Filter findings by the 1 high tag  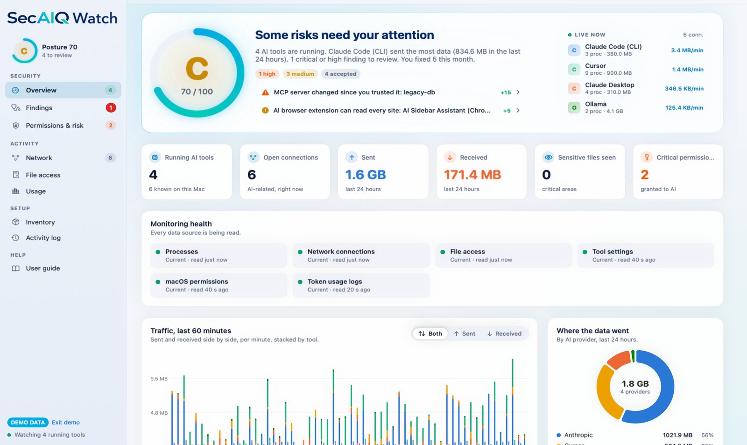click(x=268, y=74)
